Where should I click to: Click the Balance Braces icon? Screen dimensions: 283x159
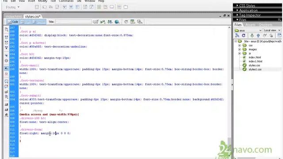click(x=6, y=61)
